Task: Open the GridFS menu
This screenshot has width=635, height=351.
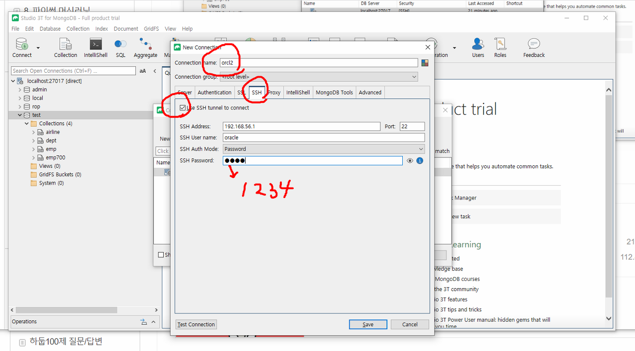Action: tap(151, 29)
